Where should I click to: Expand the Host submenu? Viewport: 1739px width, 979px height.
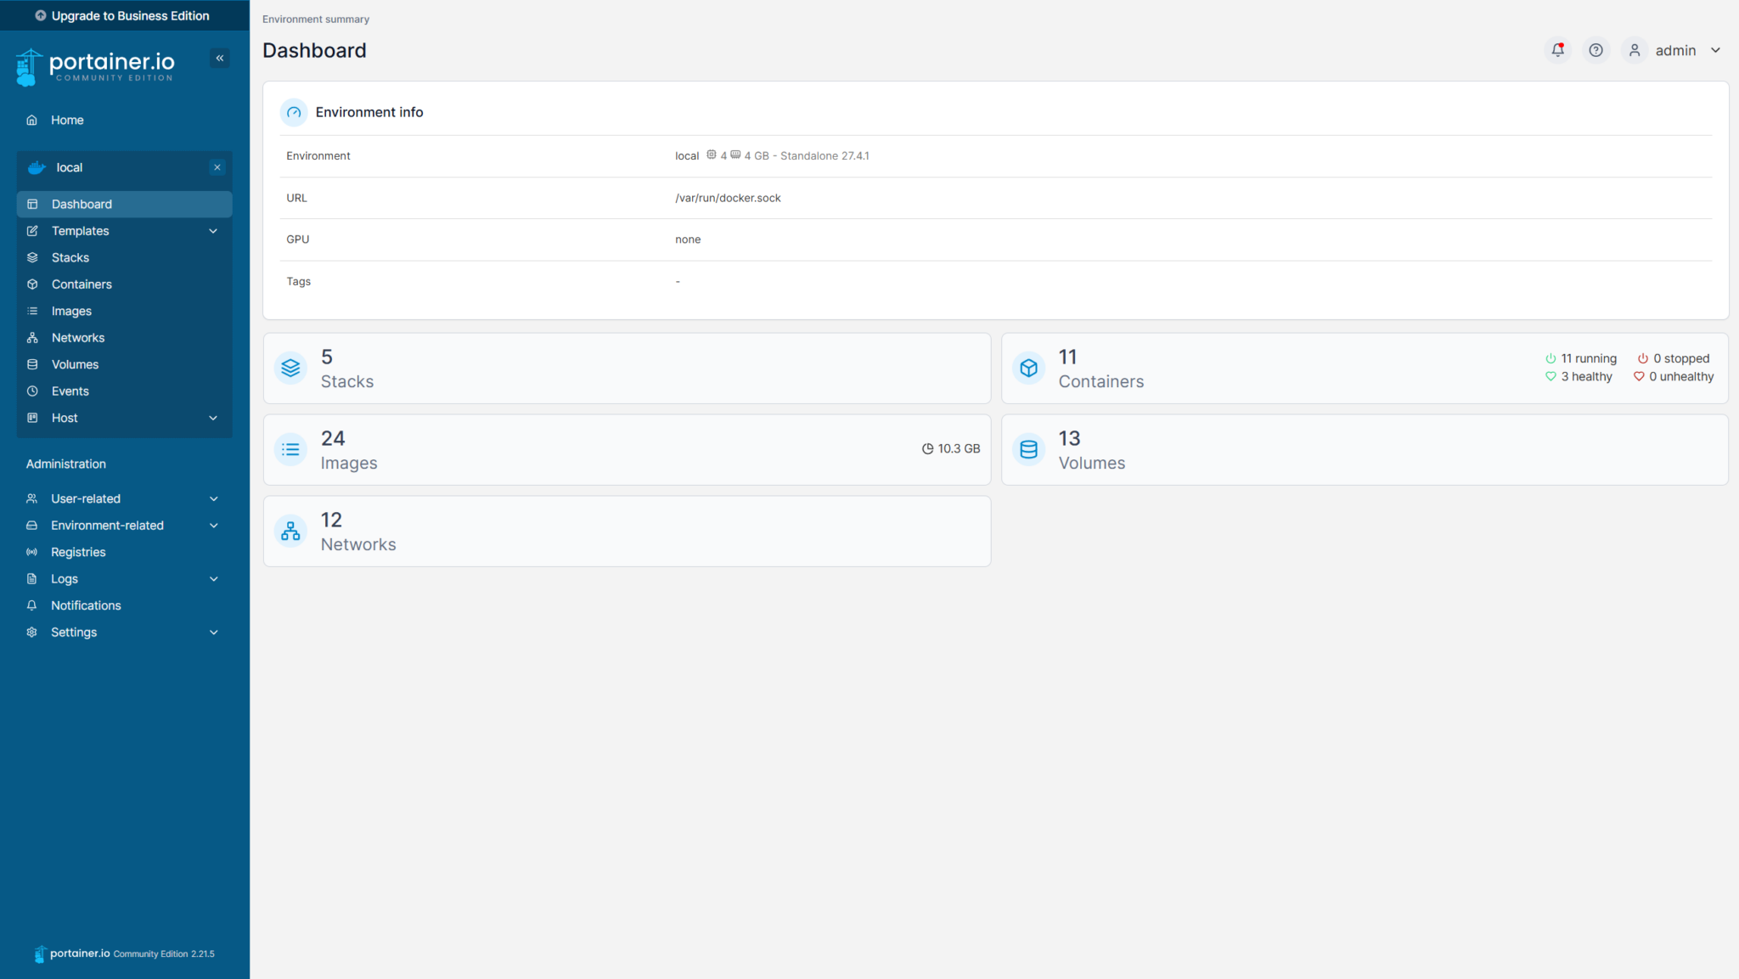tap(213, 418)
